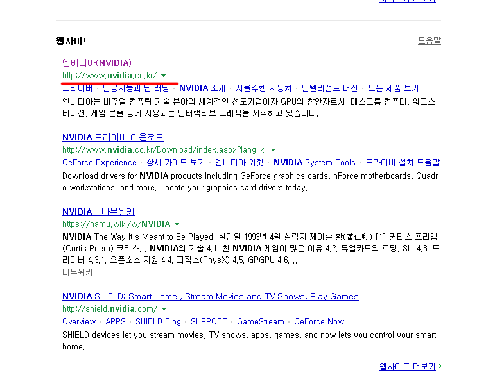Click the nvidia.co.kr/Download/index.aspx URL
The height and width of the screenshot is (377, 495).
point(164,150)
